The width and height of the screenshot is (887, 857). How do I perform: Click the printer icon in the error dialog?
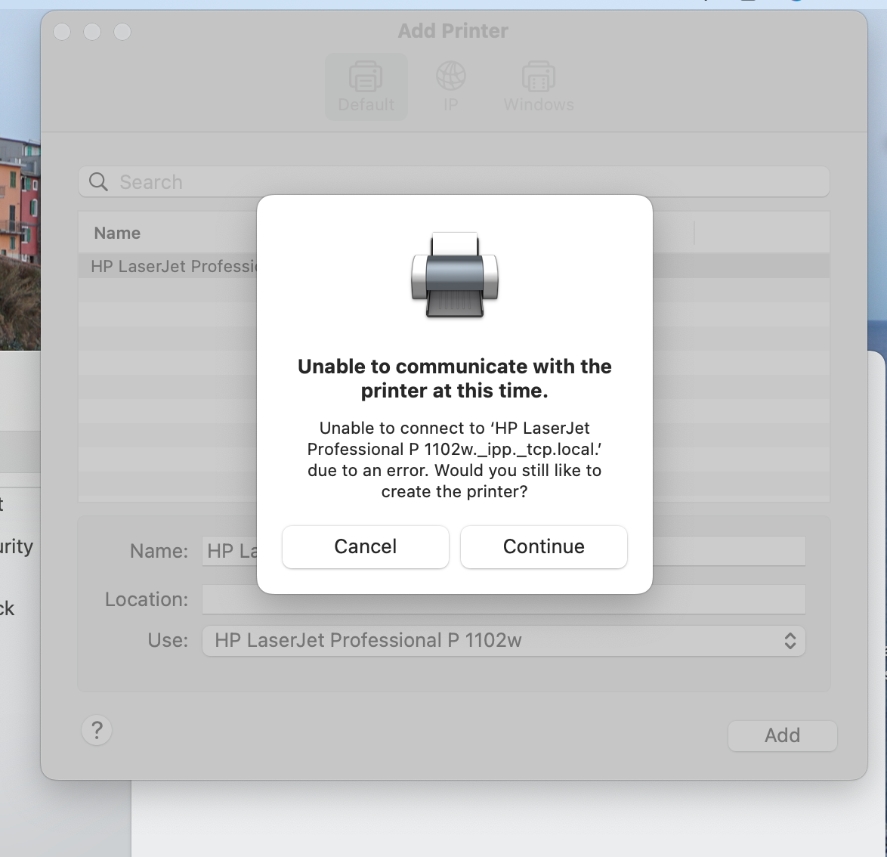tap(455, 275)
